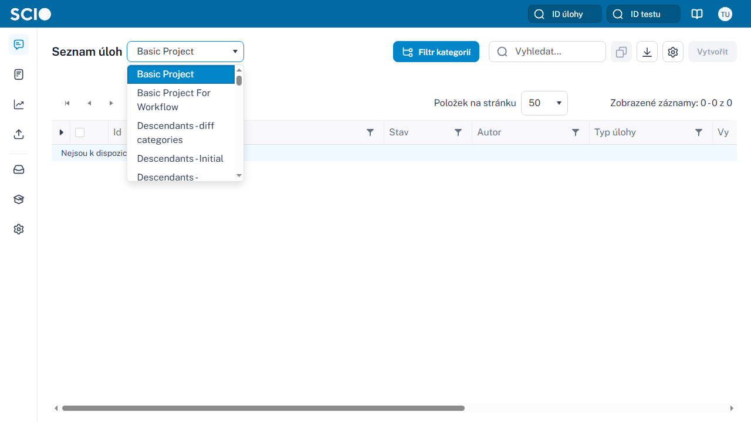Select Basic Project For Workflow option

(181, 100)
